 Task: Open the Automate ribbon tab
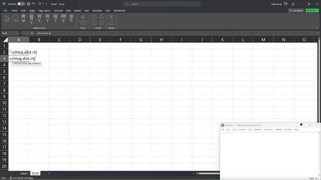[97, 10]
